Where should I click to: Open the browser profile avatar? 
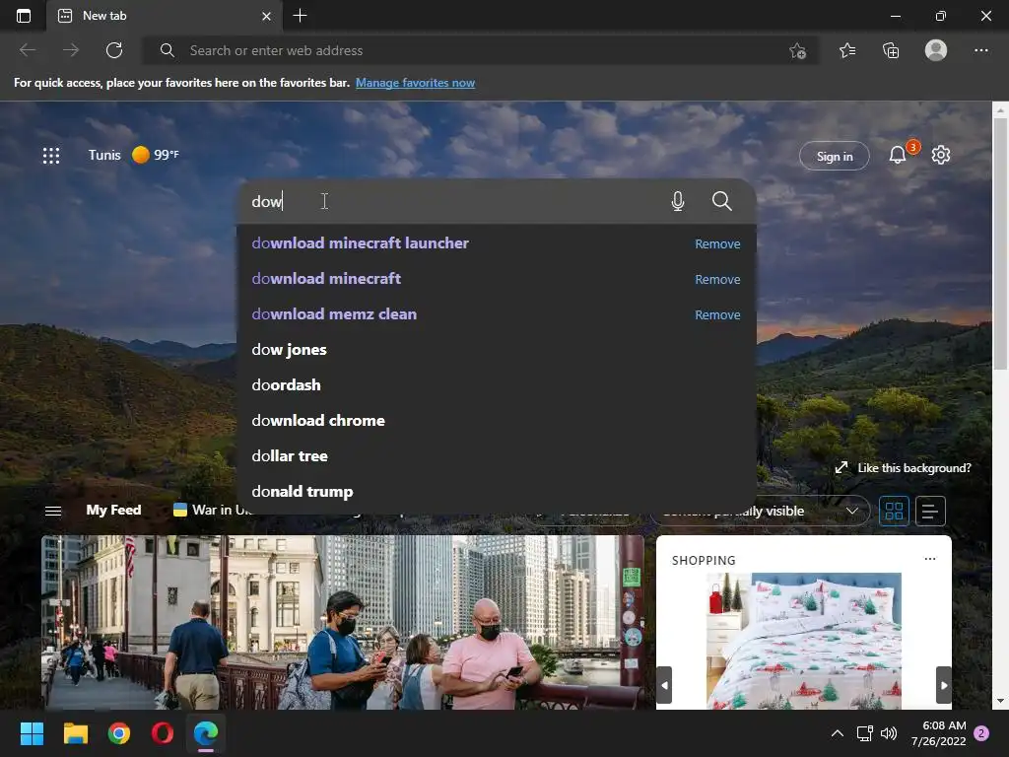pos(936,50)
